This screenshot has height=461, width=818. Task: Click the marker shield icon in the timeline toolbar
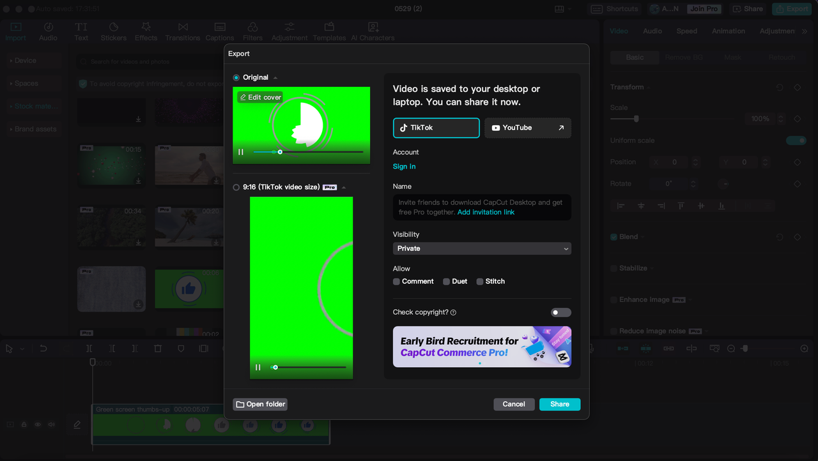coord(181,349)
